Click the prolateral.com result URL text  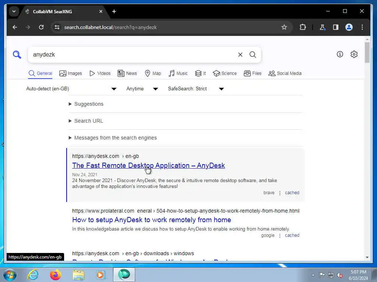coord(186,211)
